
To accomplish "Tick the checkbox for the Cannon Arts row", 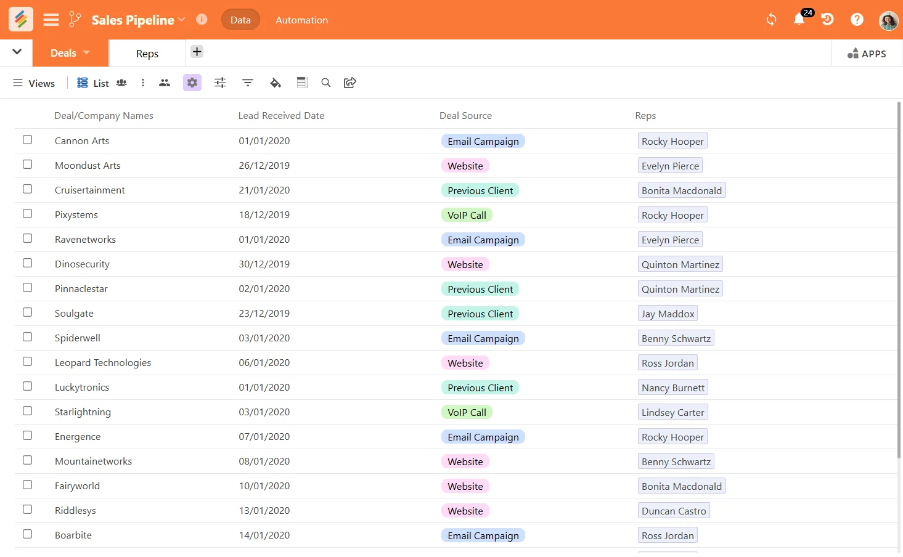I will [27, 140].
